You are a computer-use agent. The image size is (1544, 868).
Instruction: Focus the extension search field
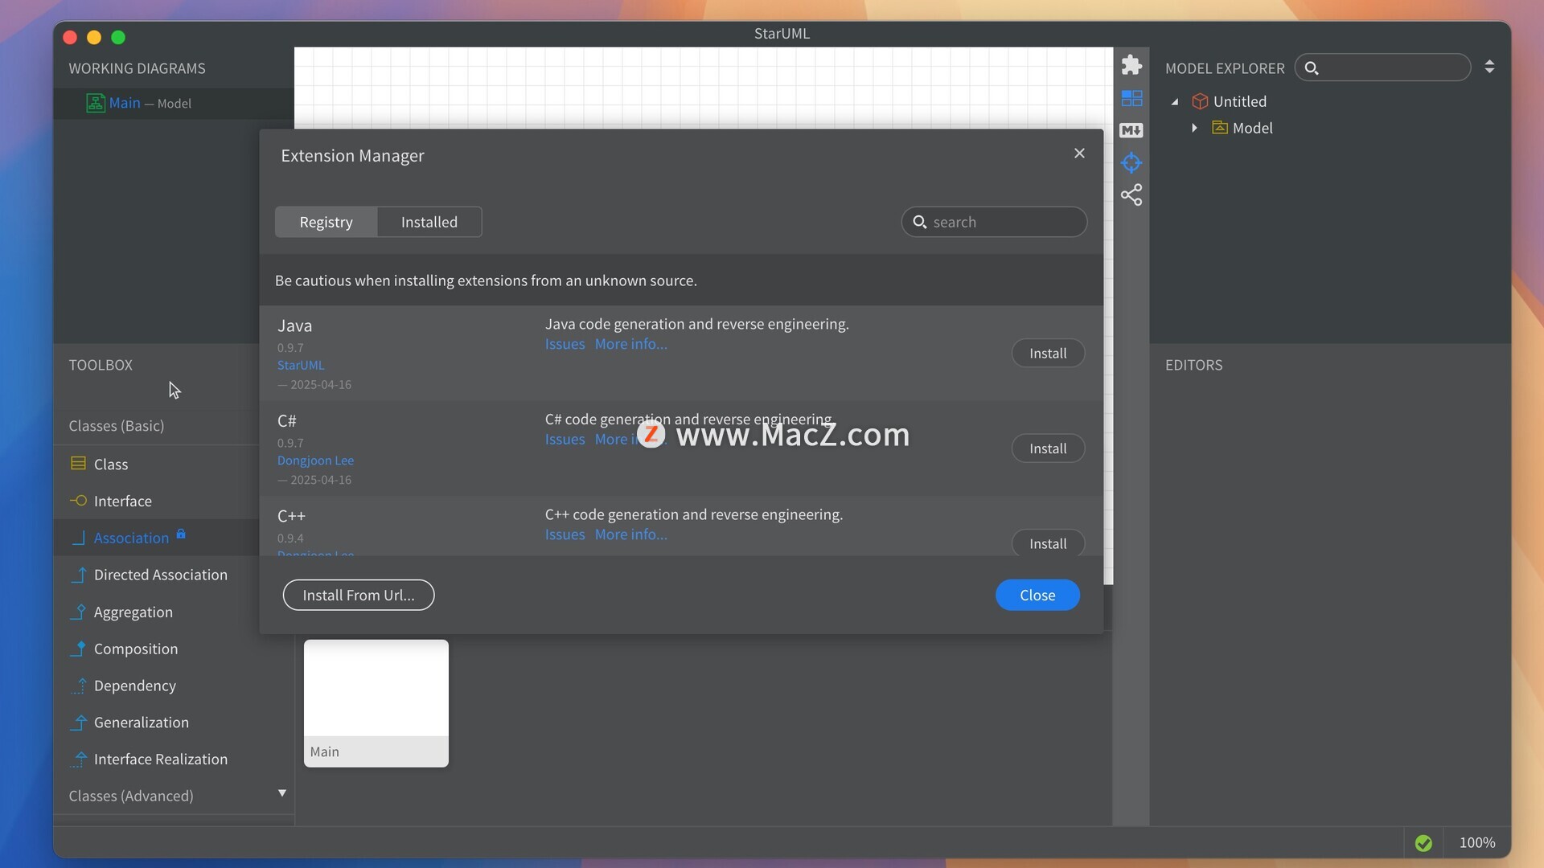[x=994, y=222]
